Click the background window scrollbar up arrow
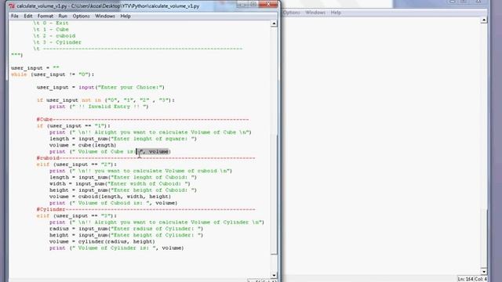The image size is (502, 282). pos(484,20)
